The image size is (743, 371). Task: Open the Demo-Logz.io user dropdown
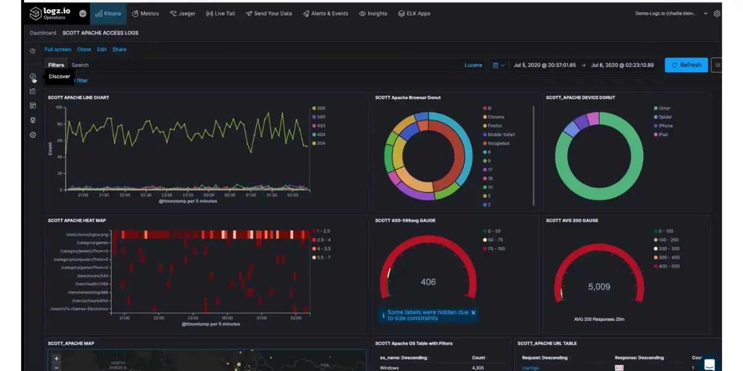pos(672,13)
